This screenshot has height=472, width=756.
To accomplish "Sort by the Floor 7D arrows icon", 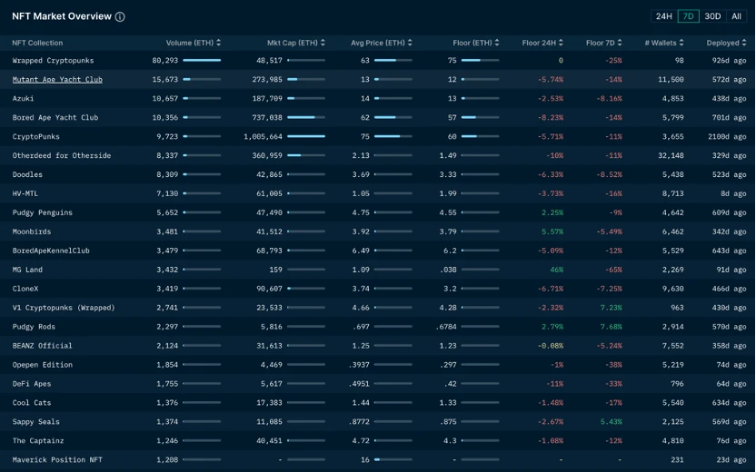I will 620,43.
